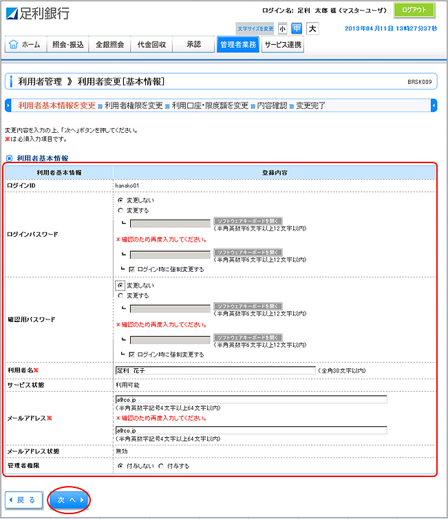Open the 照会・振込 tab
The image size is (448, 519).
coord(68,44)
